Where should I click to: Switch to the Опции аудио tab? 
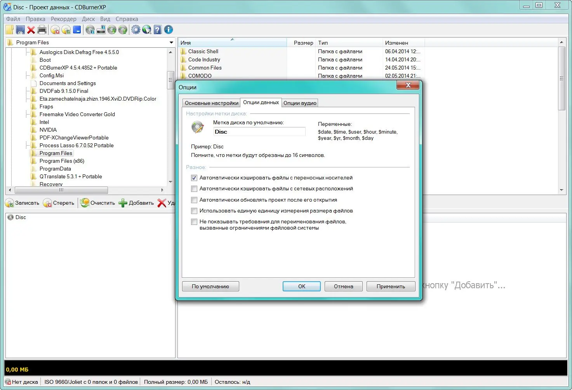[x=299, y=103]
